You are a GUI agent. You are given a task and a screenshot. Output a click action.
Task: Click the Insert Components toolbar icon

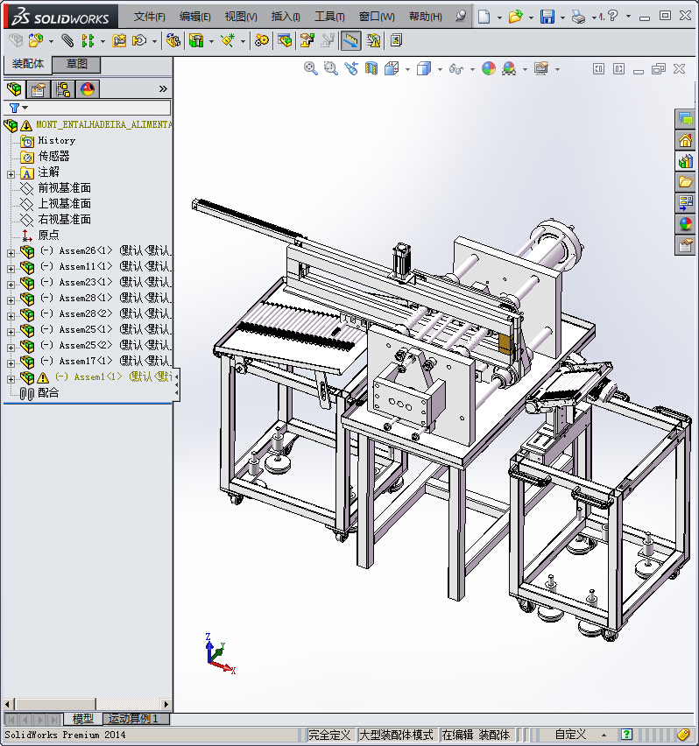coord(35,41)
